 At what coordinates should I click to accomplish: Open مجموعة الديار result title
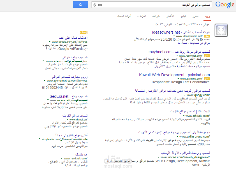[x=174, y=132]
